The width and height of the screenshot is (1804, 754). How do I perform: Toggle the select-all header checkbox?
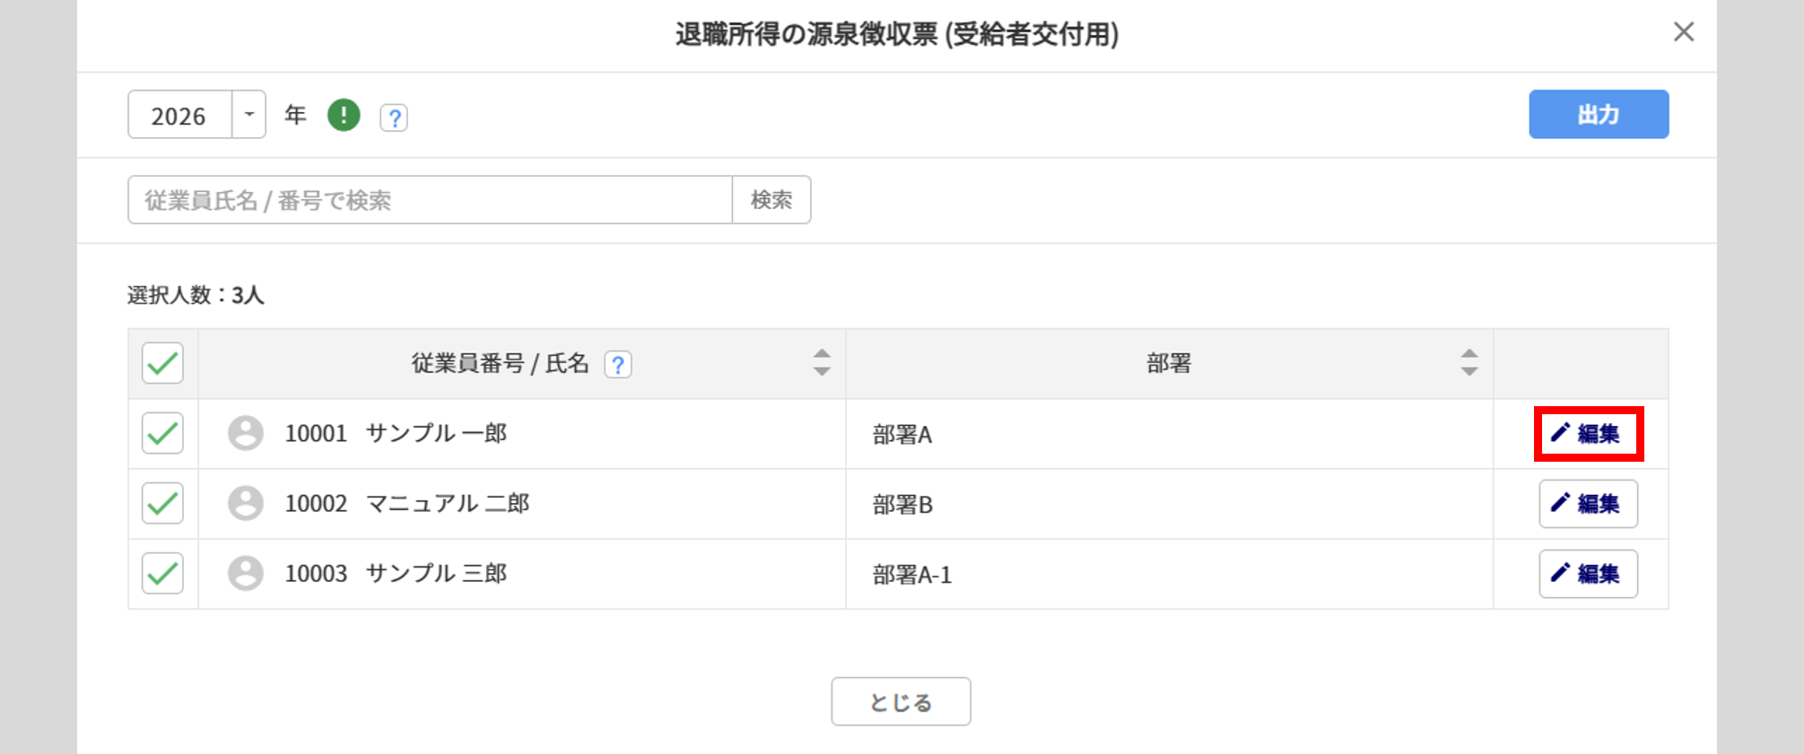[162, 363]
